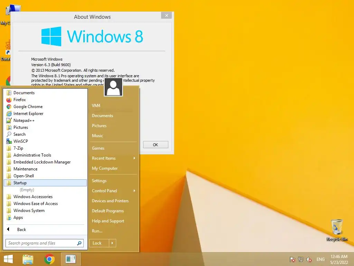Open Chrome from the taskbar
This screenshot has height=266, width=354.
click(x=49, y=259)
